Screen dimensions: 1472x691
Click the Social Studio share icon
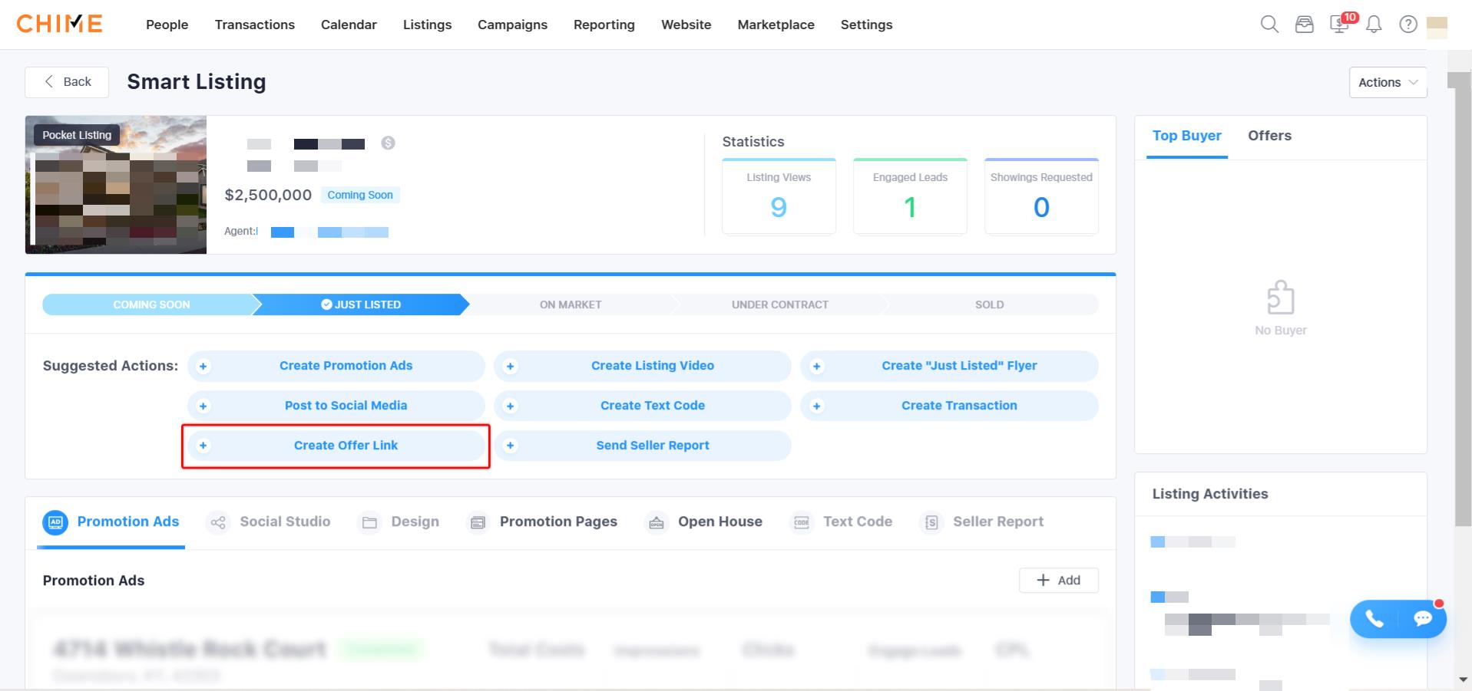point(218,522)
